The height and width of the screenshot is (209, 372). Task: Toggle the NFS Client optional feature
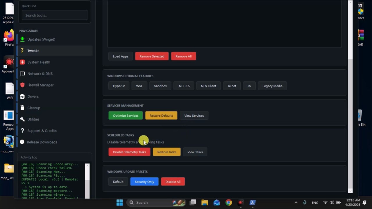209,86
